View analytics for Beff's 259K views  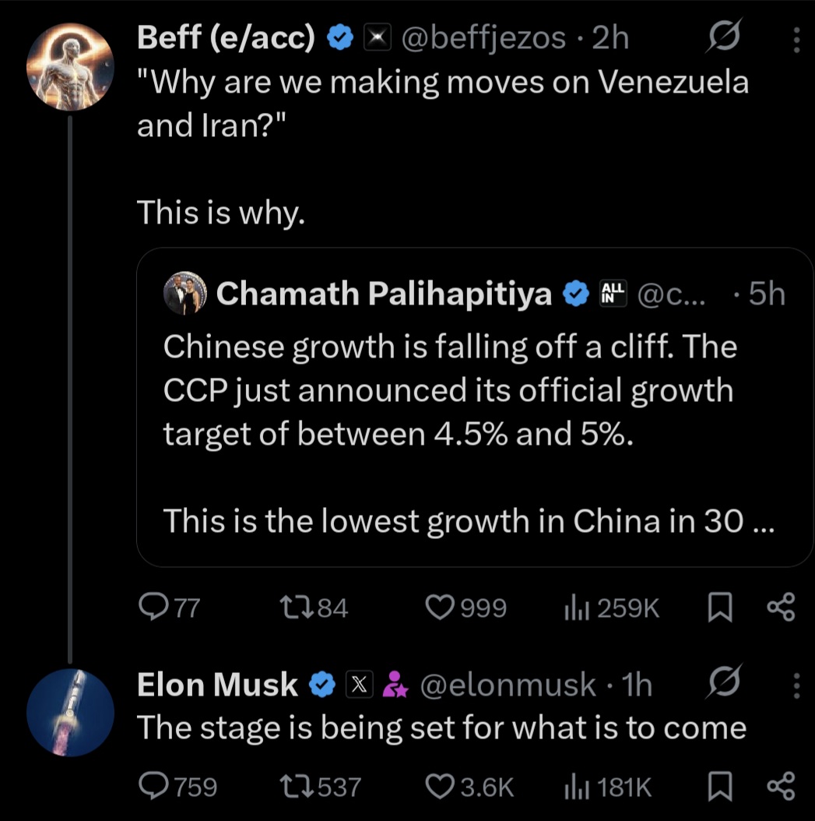574,608
